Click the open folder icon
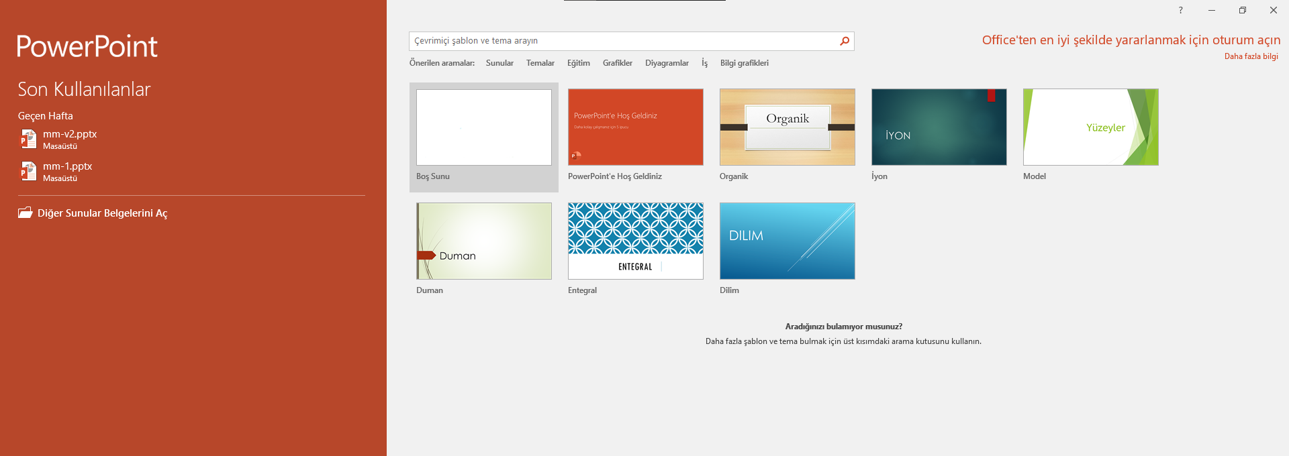Viewport: 1289px width, 456px height. [x=26, y=213]
